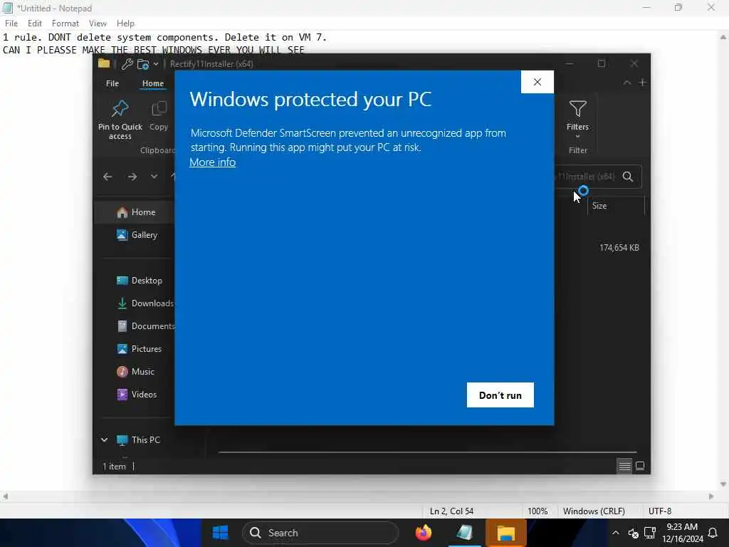The height and width of the screenshot is (547, 729).
Task: Click Properties wrench icon in Explorer titlebar
Action: click(127, 64)
